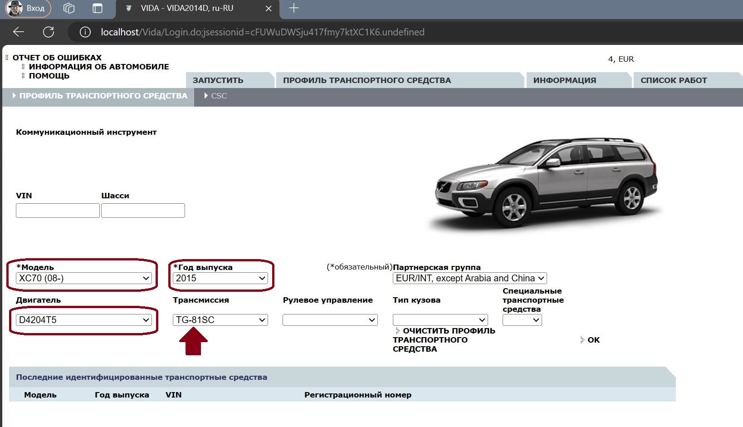
Task: Confirm the vehicle profile with OK
Action: tap(593, 340)
